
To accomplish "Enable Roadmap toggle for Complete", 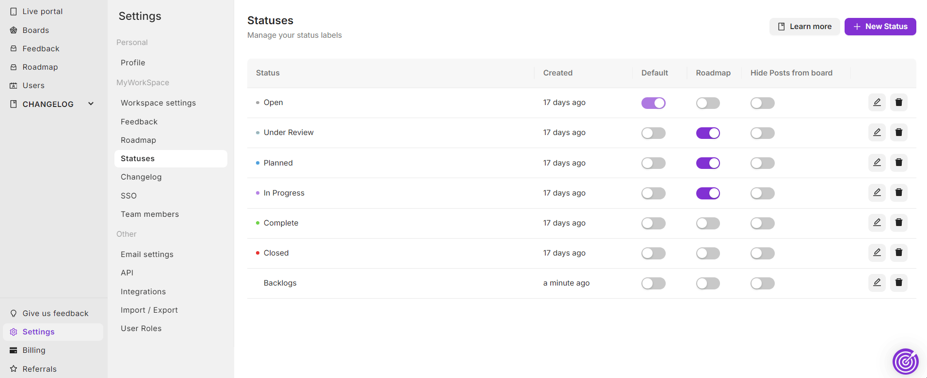I will pyautogui.click(x=708, y=223).
